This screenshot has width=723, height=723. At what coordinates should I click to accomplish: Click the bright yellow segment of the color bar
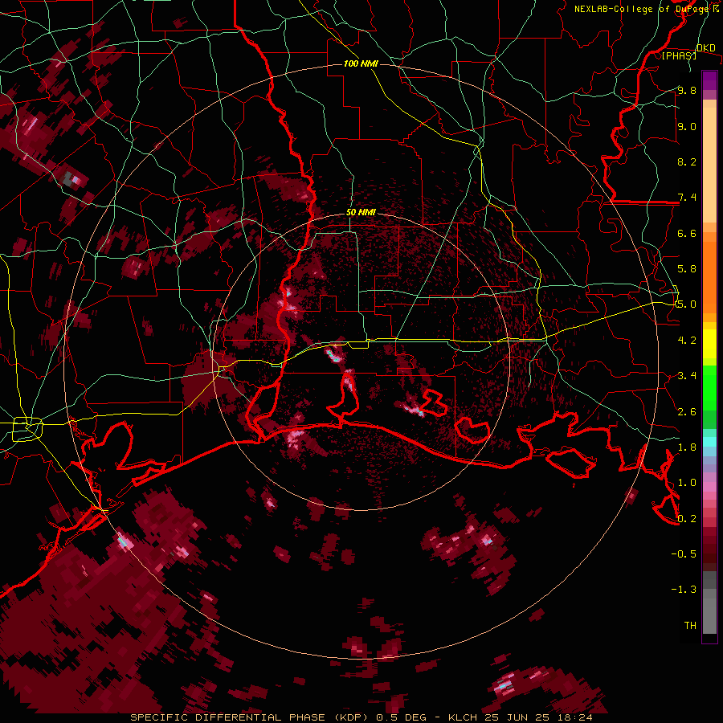point(709,344)
